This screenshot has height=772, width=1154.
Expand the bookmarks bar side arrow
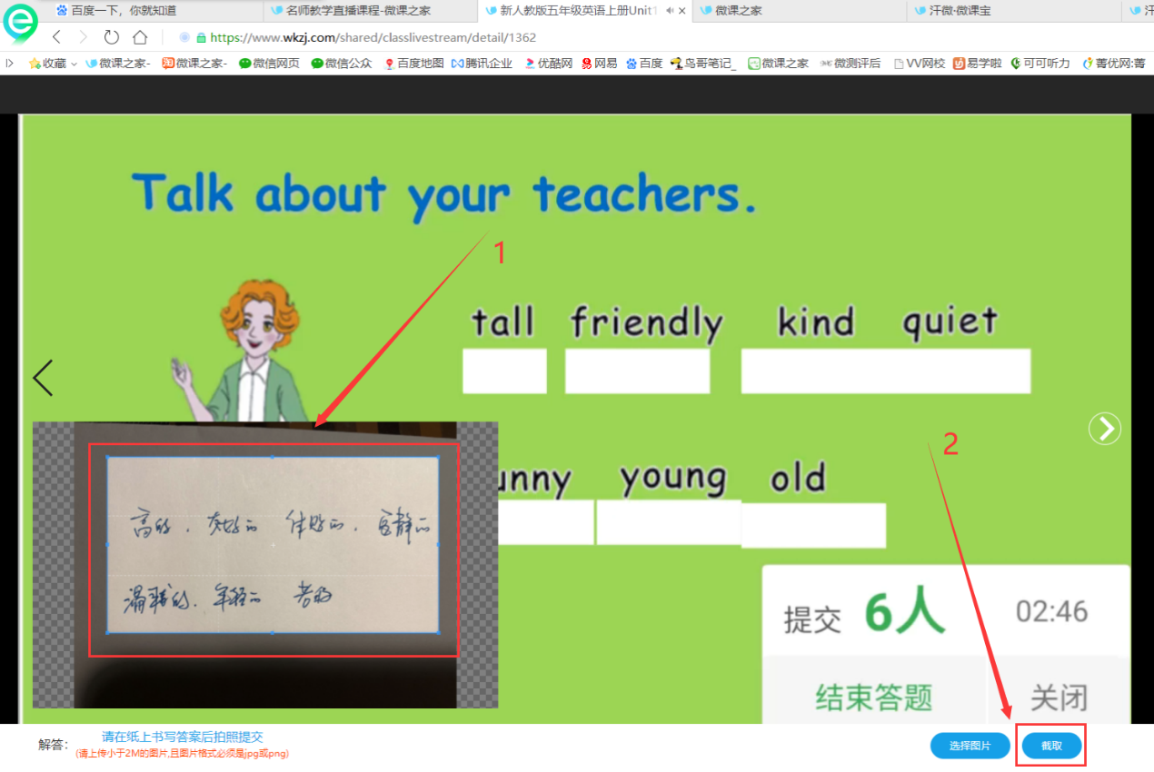coord(10,63)
